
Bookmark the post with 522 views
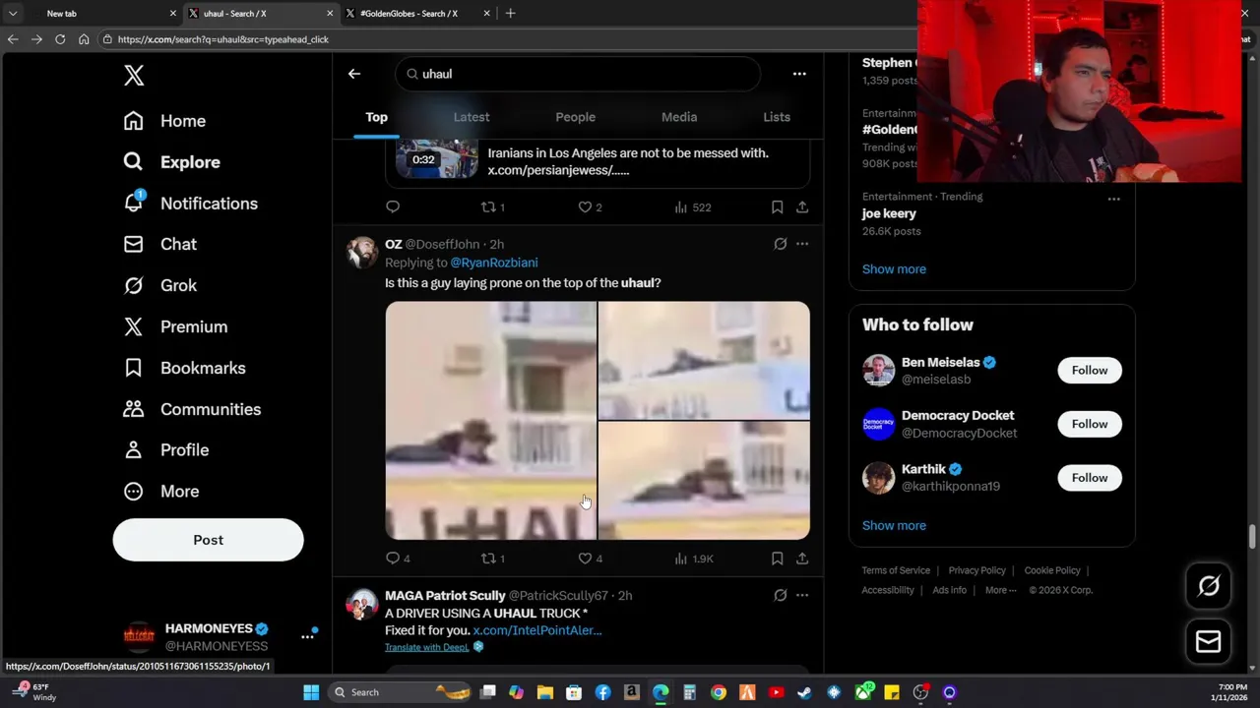[777, 206]
